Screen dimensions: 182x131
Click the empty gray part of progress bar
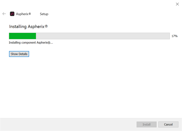103,36
